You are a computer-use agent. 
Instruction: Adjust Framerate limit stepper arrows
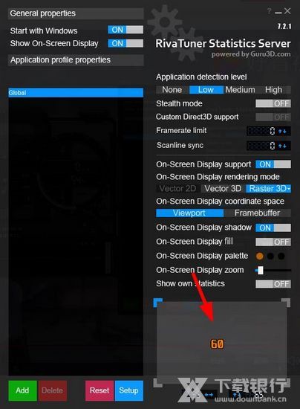tap(283, 131)
